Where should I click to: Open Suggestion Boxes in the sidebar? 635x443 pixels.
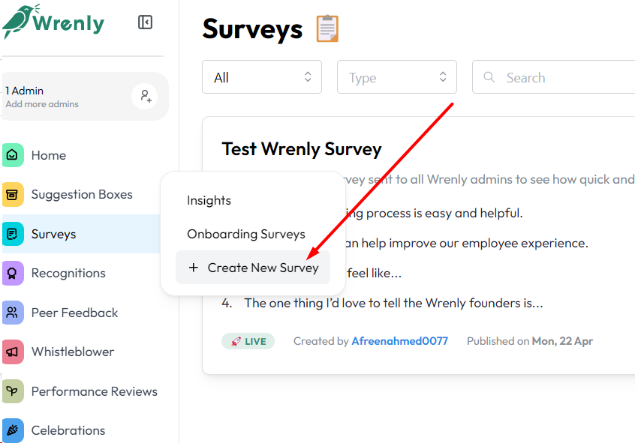[x=81, y=195]
